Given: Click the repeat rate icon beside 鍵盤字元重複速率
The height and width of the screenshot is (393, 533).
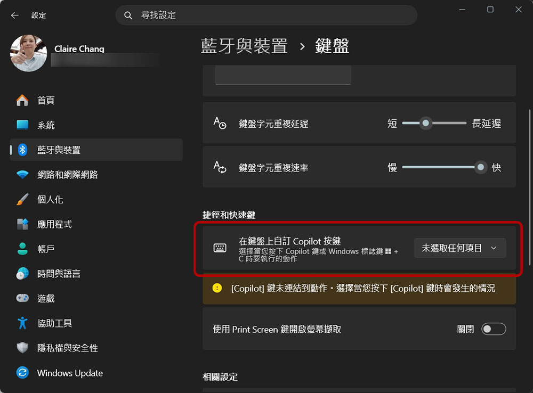Looking at the screenshot, I should tap(220, 167).
